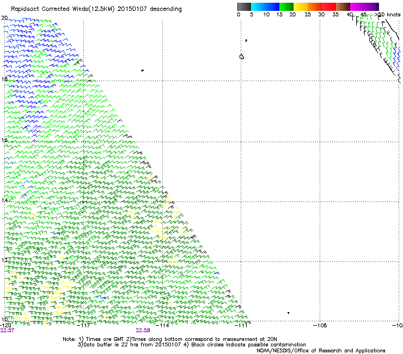Select the magenta-purple 40-50 knots color band

click(364, 7)
